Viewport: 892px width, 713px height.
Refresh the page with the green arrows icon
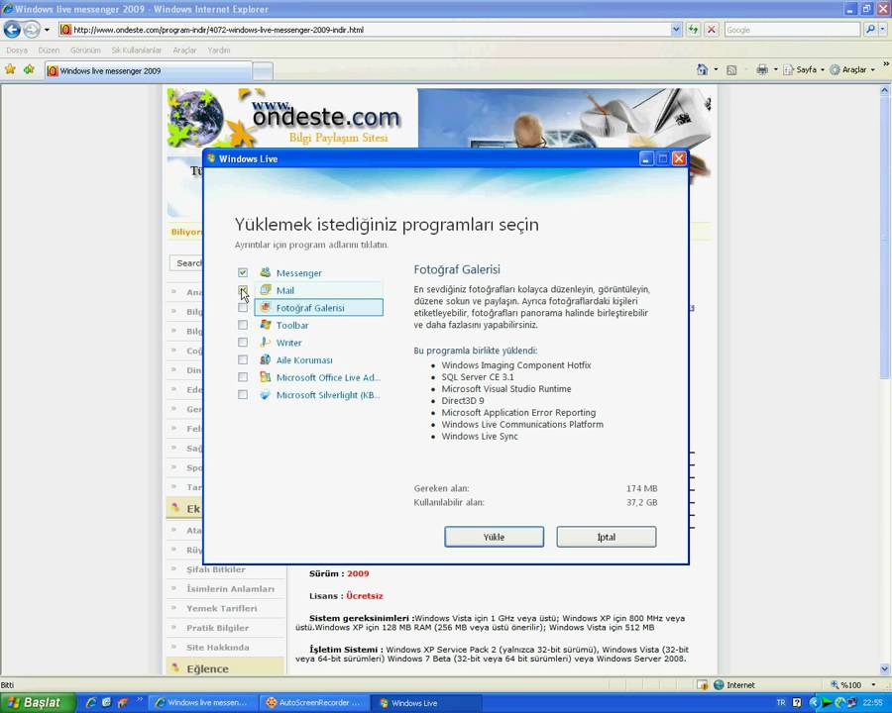[x=693, y=30]
